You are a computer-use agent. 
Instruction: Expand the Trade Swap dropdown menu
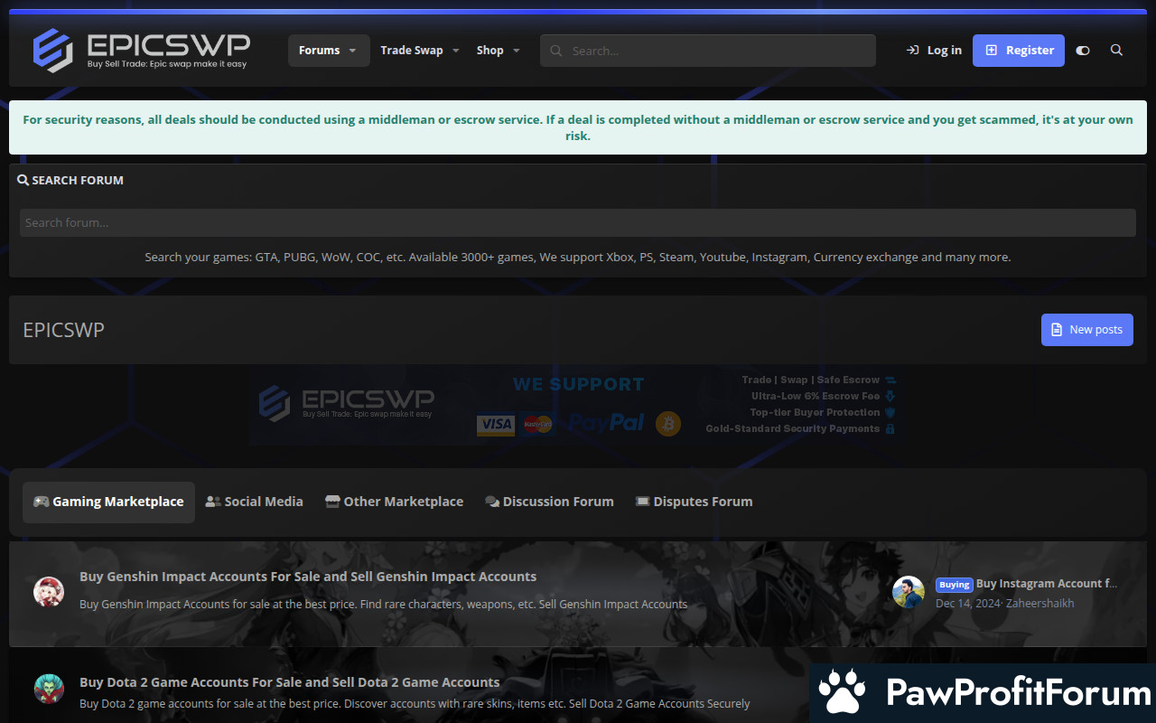tap(455, 51)
